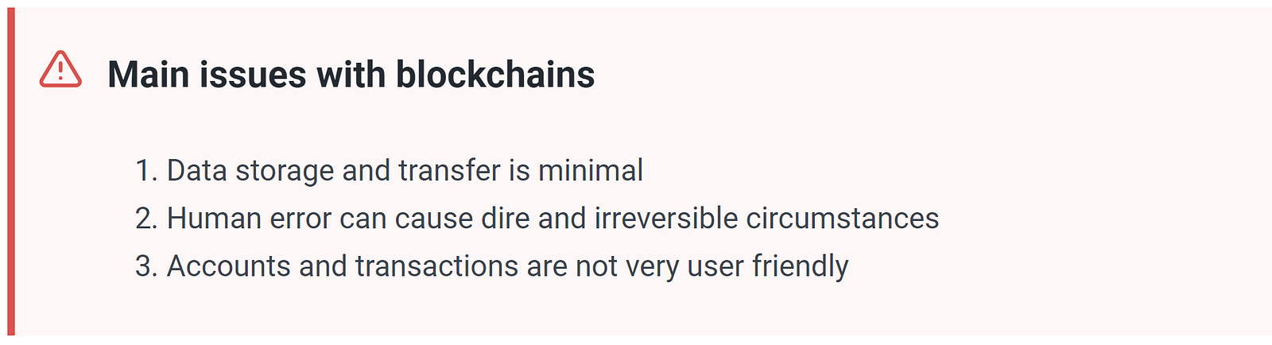Click the word "Accounts" in item three

point(229,266)
